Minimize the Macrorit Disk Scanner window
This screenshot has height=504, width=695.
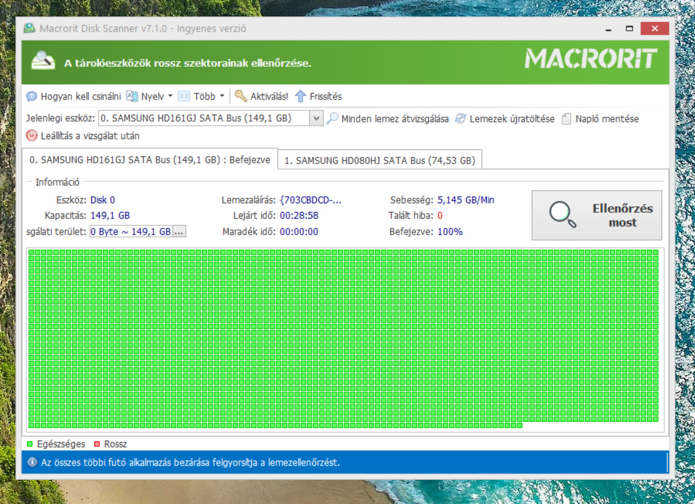pos(608,29)
